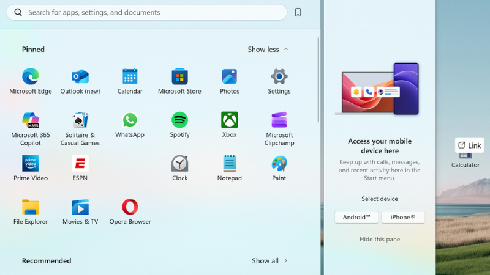490x275 pixels.
Task: Select iPhone as device
Action: tap(403, 218)
